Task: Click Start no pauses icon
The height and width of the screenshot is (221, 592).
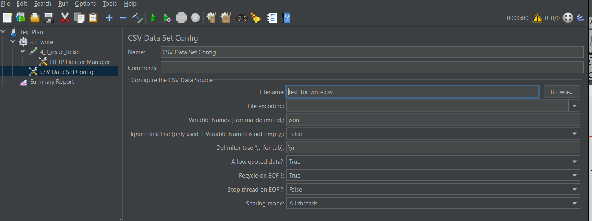Action: click(168, 17)
